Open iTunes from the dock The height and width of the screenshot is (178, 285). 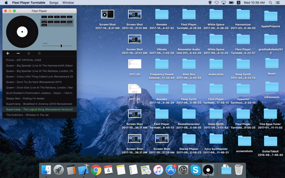(x=158, y=170)
